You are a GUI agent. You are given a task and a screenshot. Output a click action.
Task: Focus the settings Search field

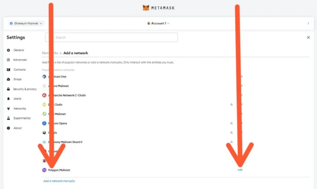click(x=111, y=37)
